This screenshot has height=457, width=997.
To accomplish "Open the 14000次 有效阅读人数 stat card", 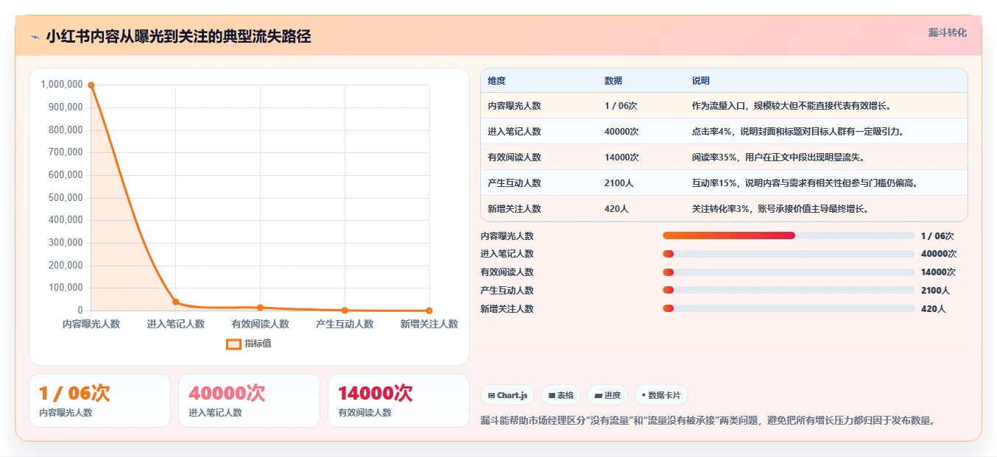I will pyautogui.click(x=398, y=400).
